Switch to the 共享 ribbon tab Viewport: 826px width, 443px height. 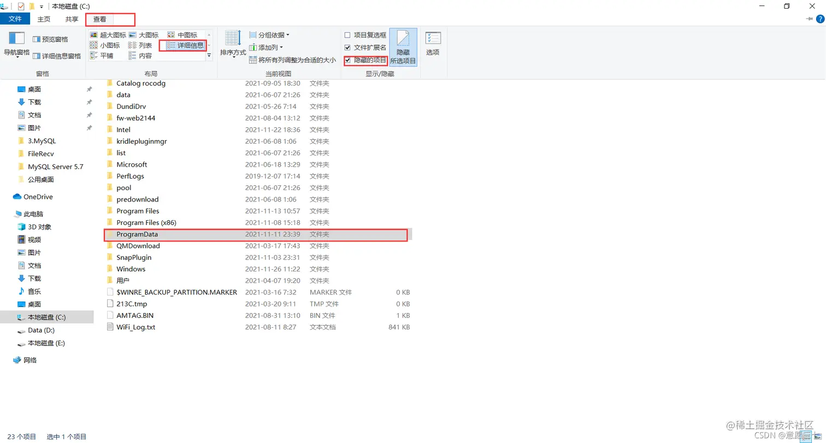click(72, 19)
